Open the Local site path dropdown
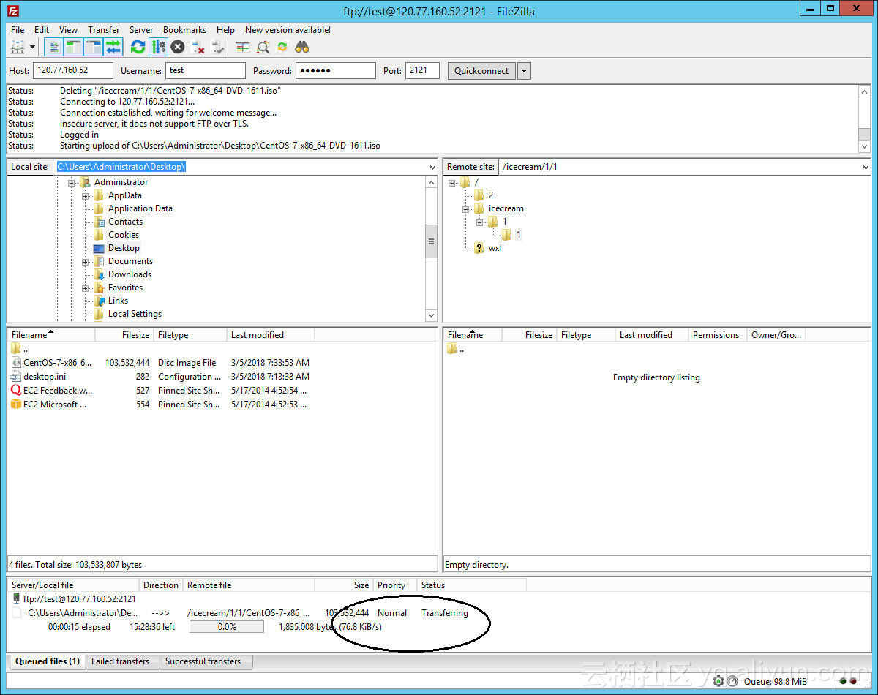 [432, 167]
